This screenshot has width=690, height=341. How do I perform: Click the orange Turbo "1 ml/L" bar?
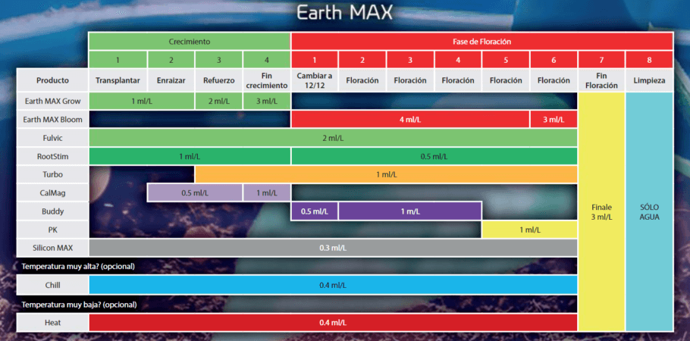387,175
